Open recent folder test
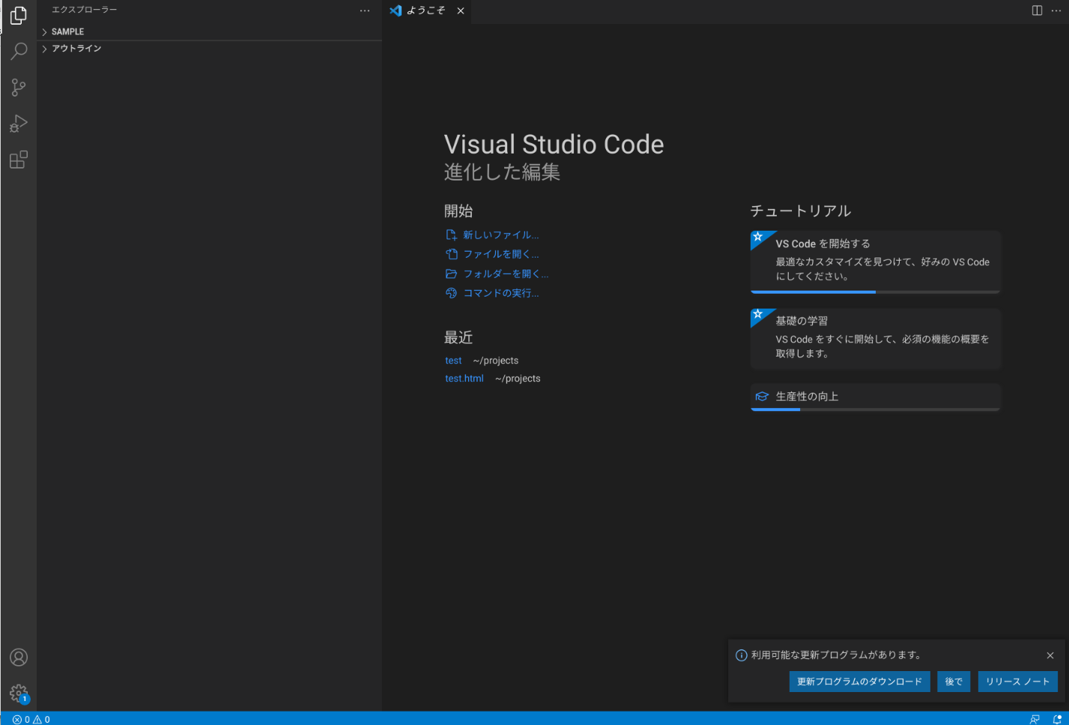The height and width of the screenshot is (725, 1069). [453, 360]
